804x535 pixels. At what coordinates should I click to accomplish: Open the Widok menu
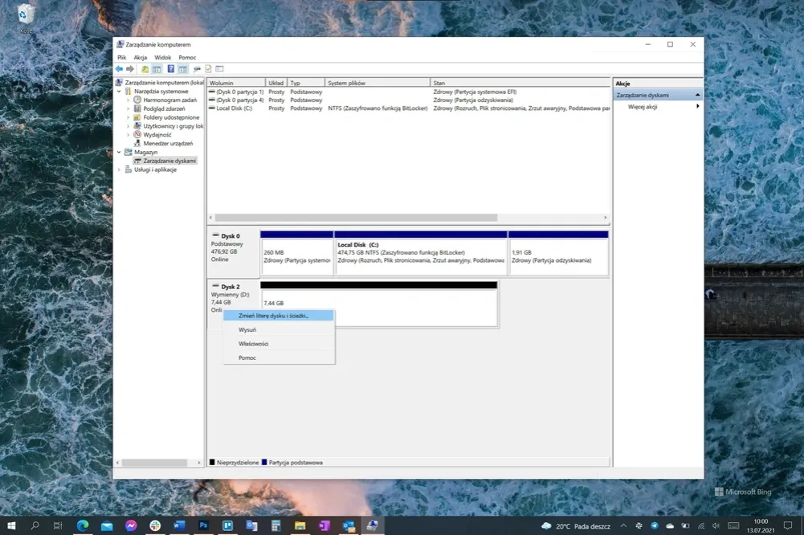coord(162,58)
